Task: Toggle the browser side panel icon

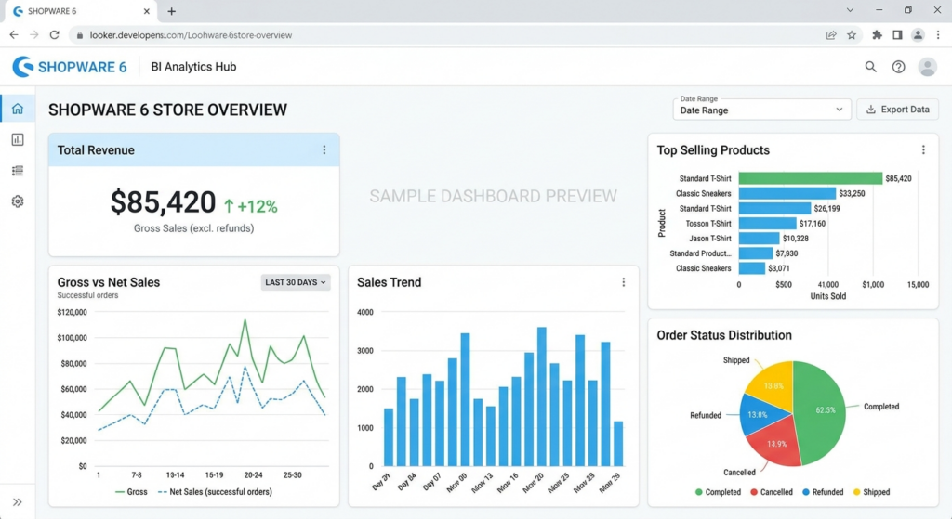Action: (897, 35)
